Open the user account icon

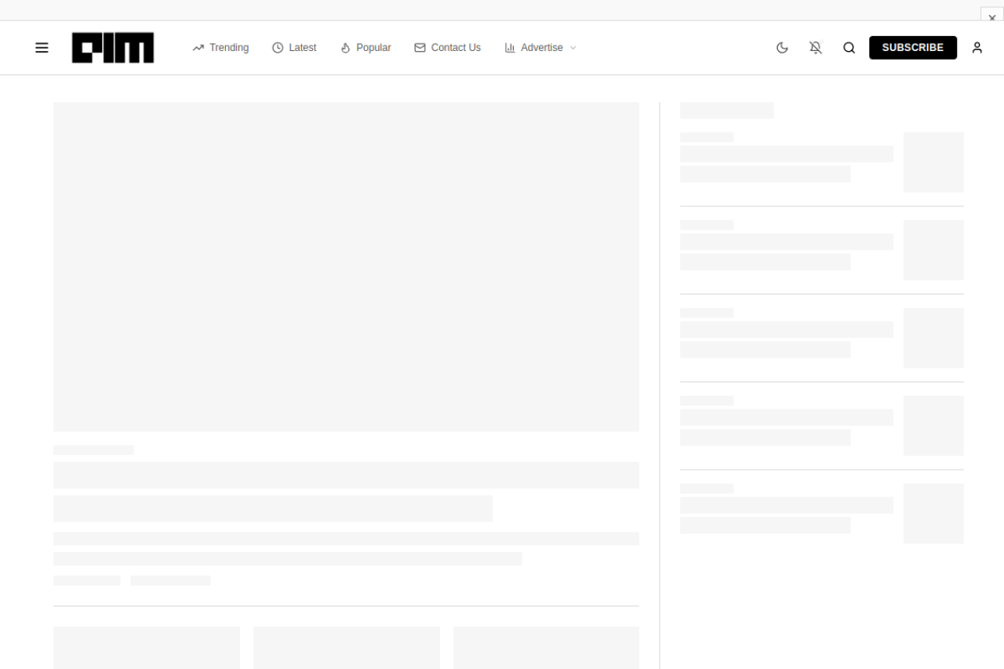[977, 48]
